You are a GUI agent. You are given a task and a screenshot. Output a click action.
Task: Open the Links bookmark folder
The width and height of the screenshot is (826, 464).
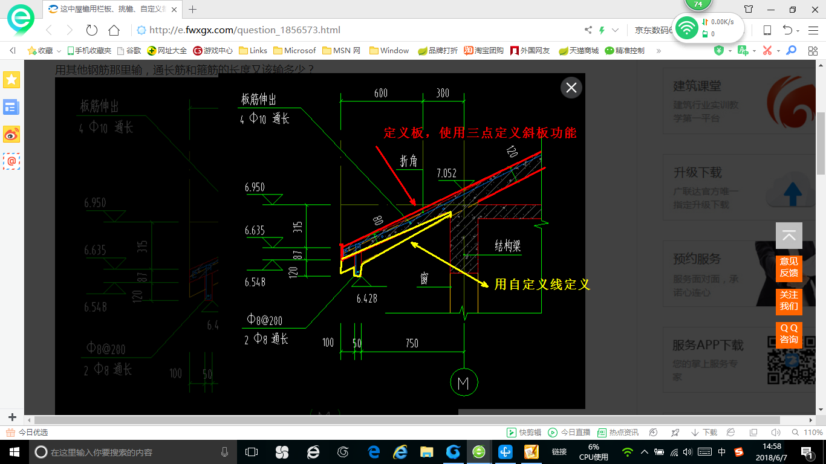pyautogui.click(x=253, y=51)
